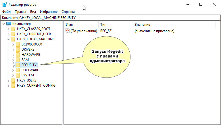Click the REG_SZ type cell

coord(106,31)
